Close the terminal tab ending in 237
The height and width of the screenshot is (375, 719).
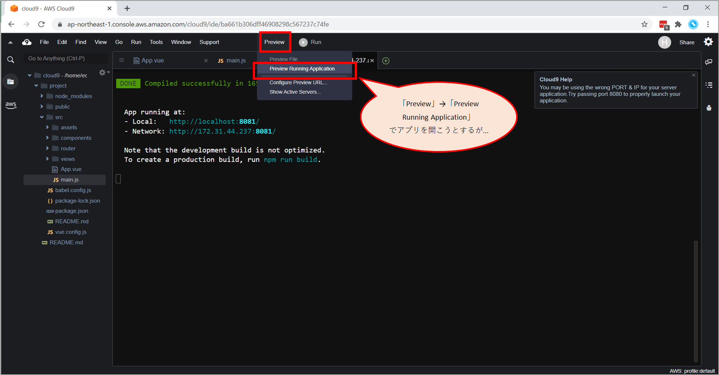(x=372, y=60)
